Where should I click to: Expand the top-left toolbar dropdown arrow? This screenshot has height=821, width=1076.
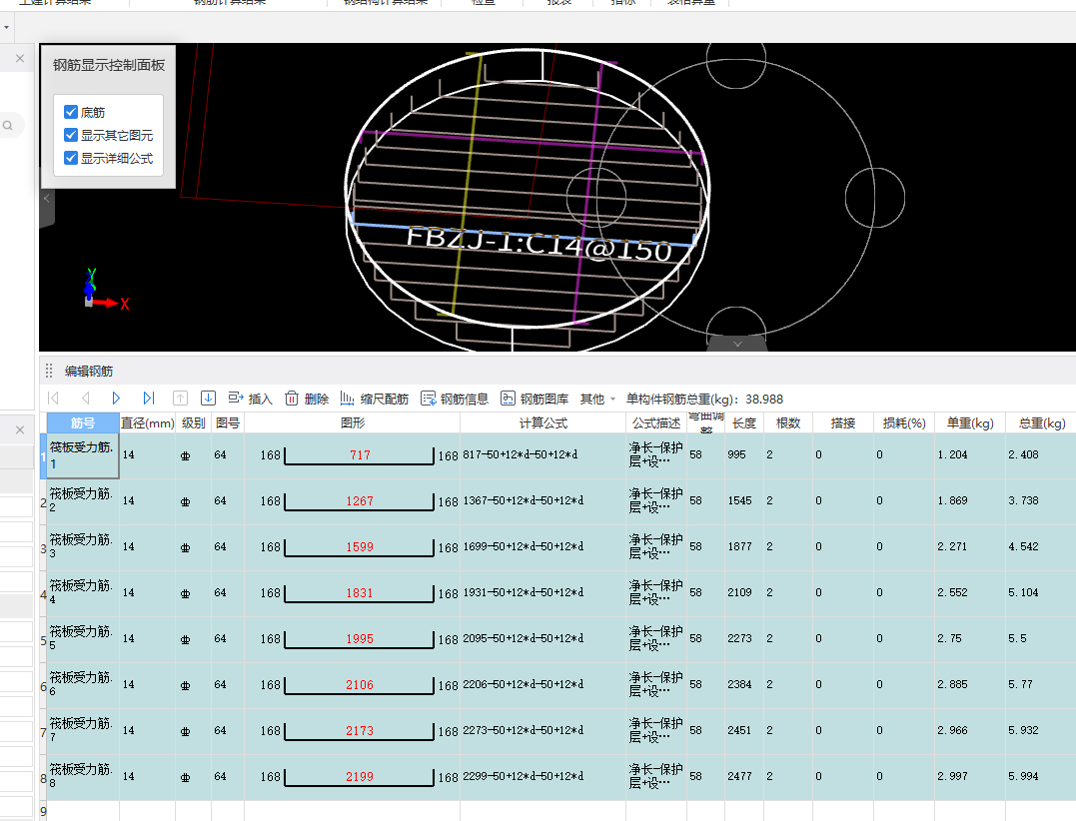tap(6, 27)
